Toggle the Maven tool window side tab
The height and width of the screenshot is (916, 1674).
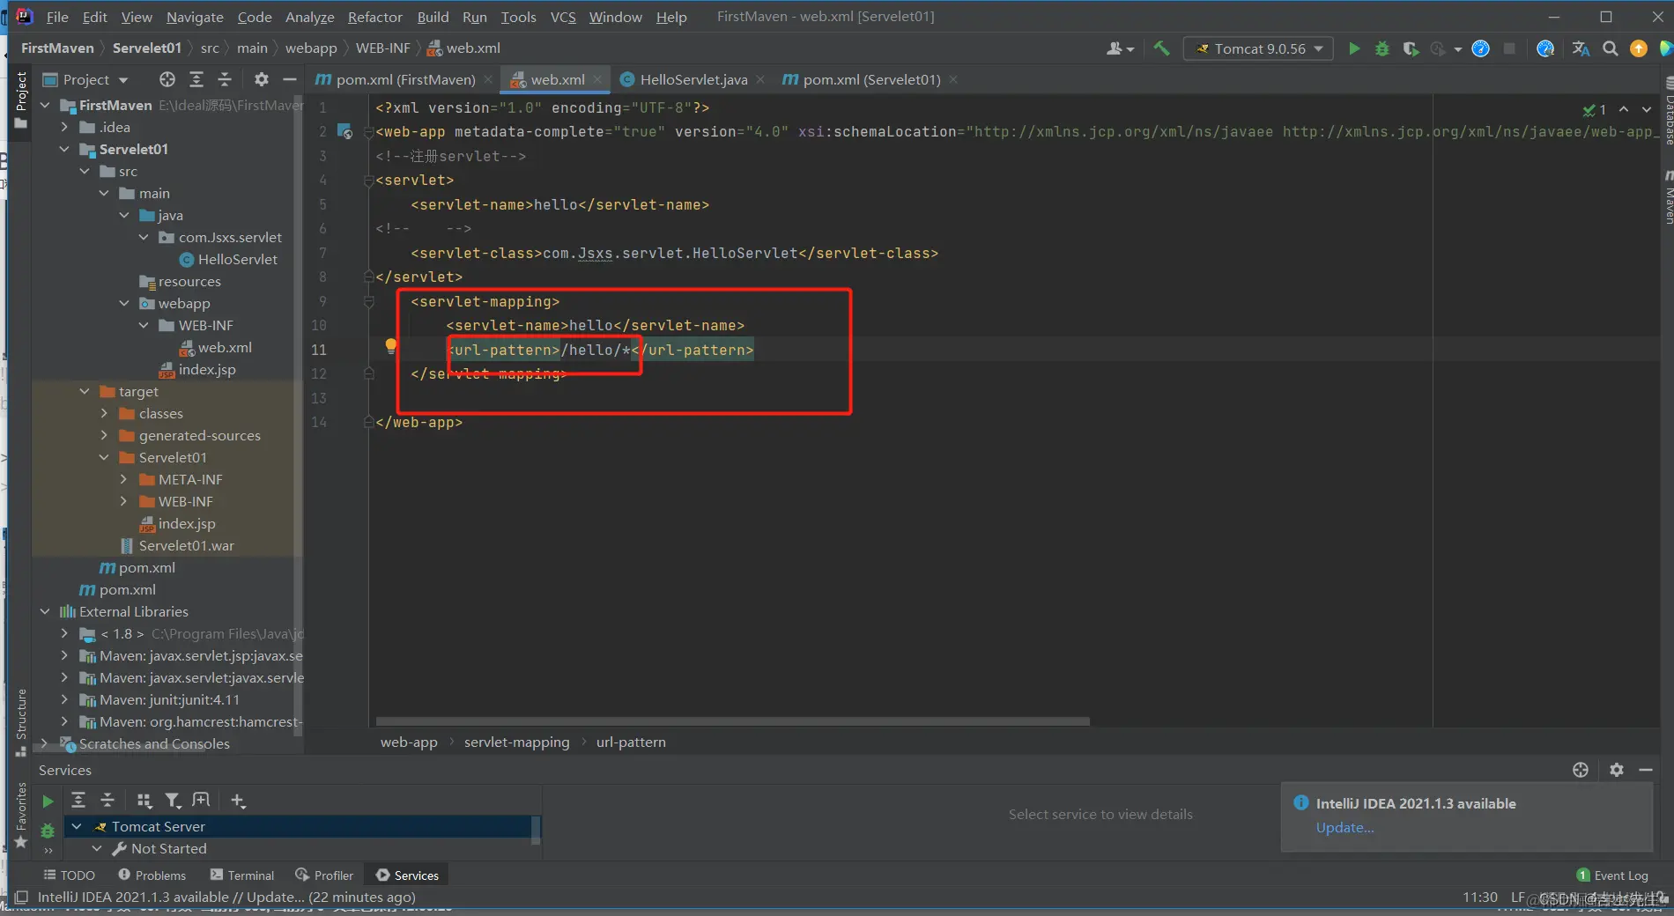tap(1668, 197)
